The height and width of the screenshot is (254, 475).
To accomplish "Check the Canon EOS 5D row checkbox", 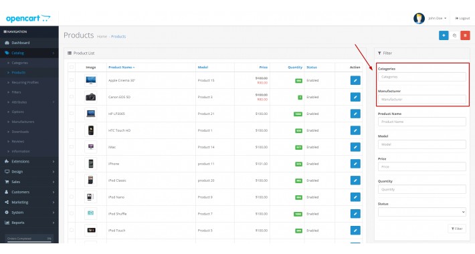I will (x=72, y=97).
